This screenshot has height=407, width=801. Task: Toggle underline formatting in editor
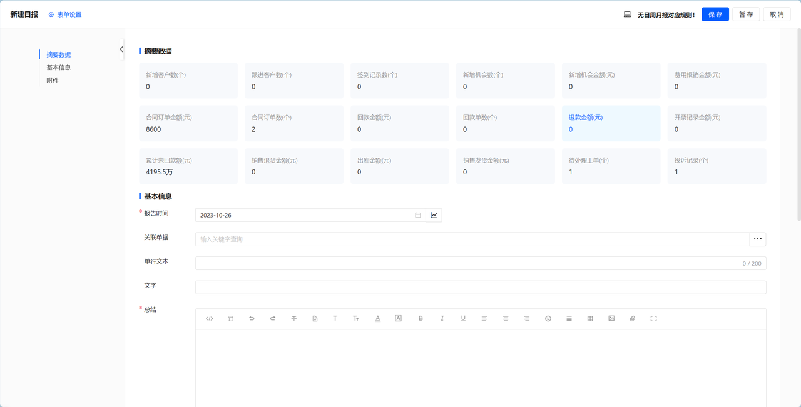(463, 319)
